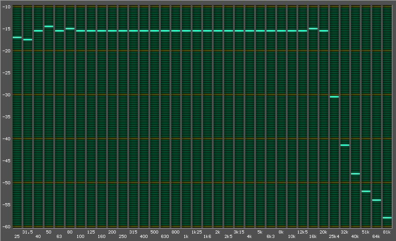Select the 125 Hz band label

tap(91, 232)
